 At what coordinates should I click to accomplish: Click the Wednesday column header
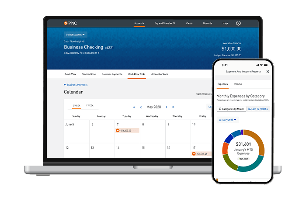click(152, 116)
